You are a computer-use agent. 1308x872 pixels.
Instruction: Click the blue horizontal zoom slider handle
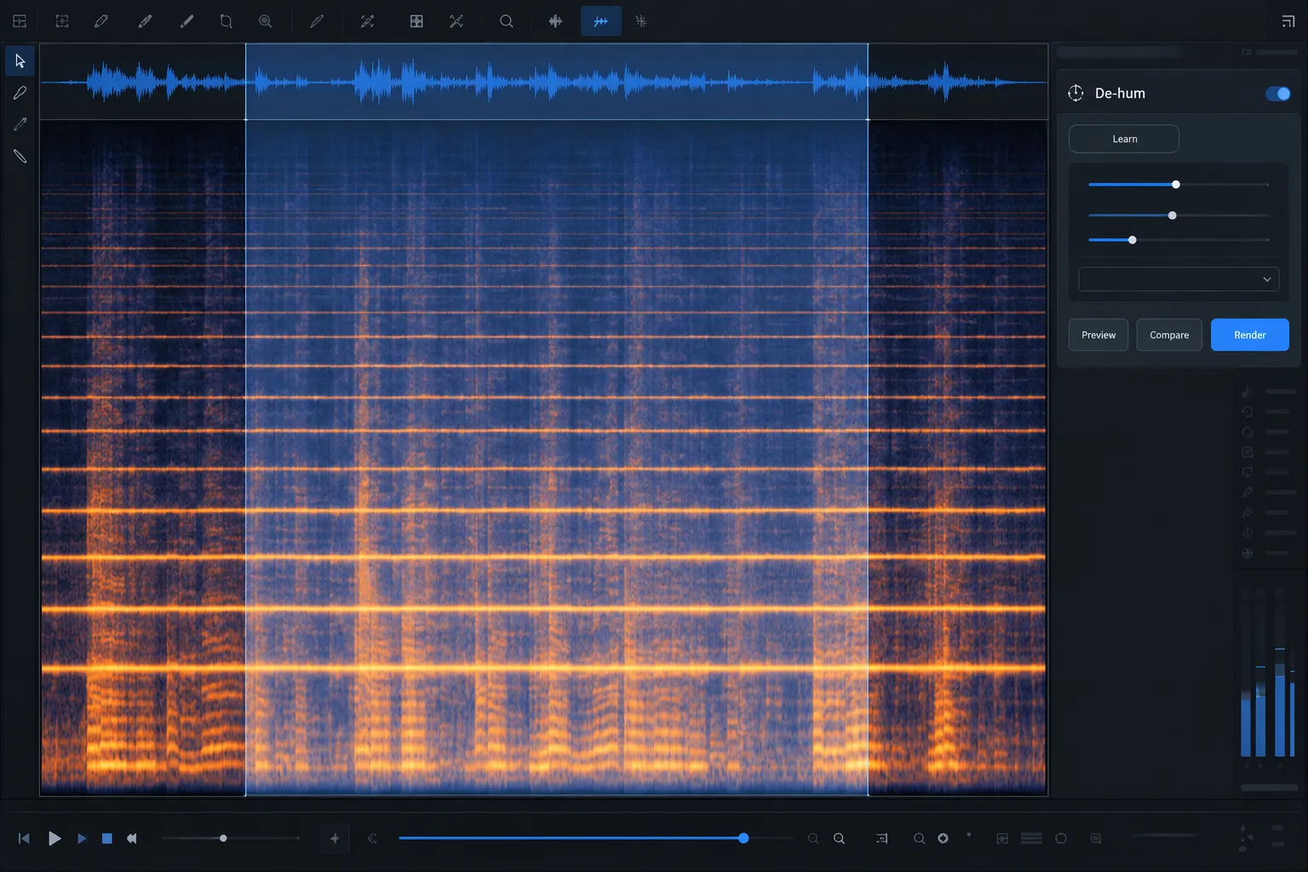[x=743, y=839]
